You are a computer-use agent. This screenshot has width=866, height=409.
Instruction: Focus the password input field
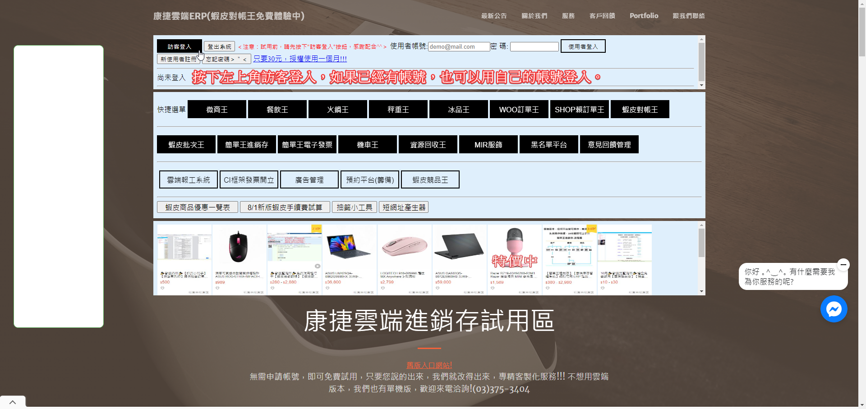[534, 47]
